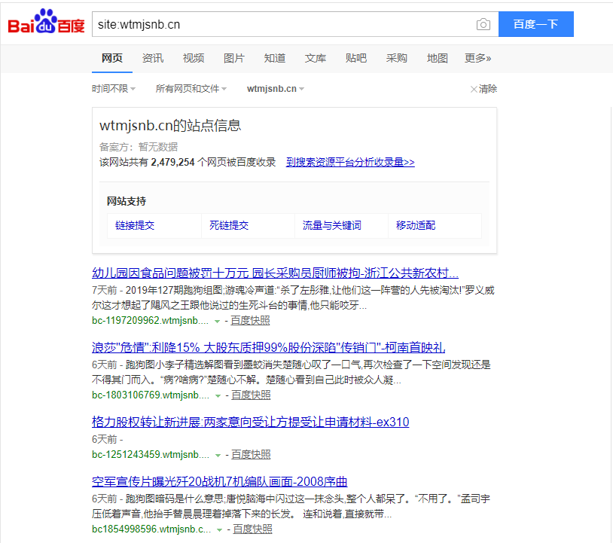Image resolution: width=613 pixels, height=543 pixels.
Task: Open 移动适配 link
Action: tap(416, 226)
